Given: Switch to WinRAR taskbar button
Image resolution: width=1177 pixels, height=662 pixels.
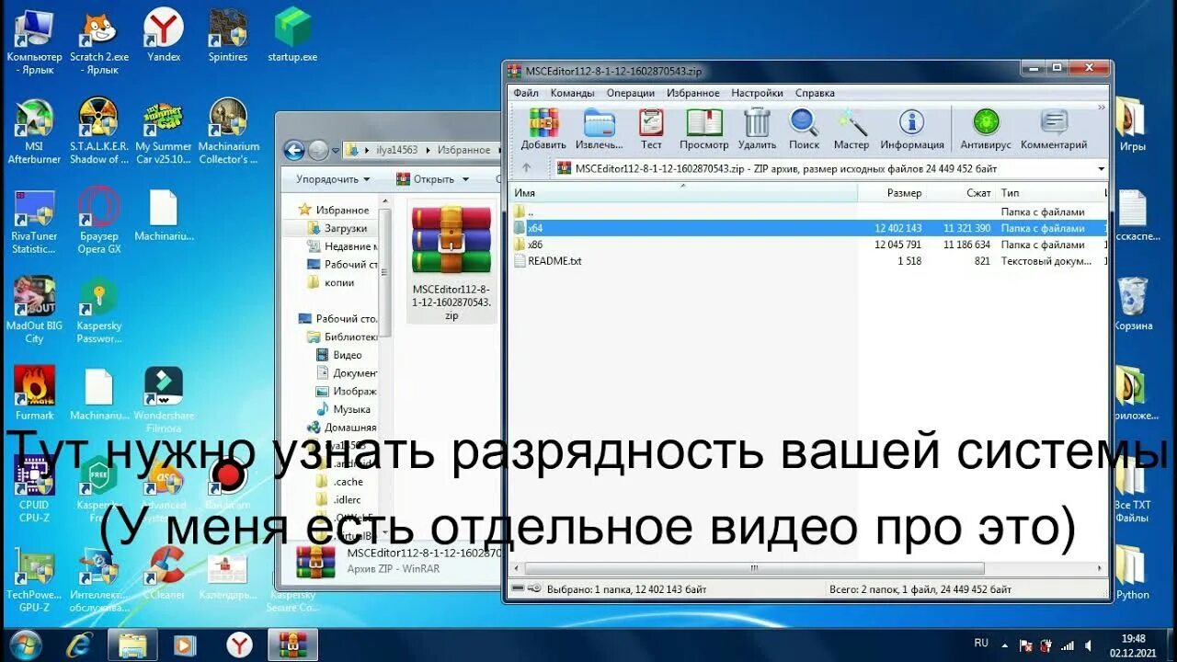Looking at the screenshot, I should (x=292, y=645).
